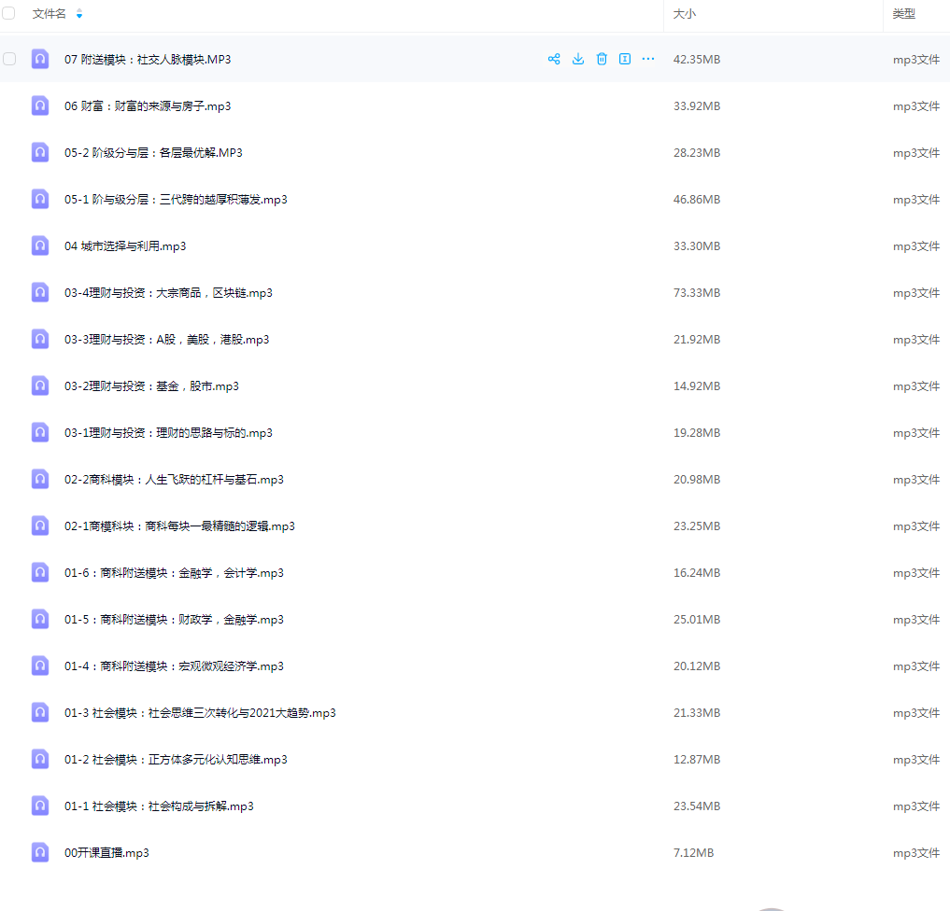Click the 01-1 社会模块：社会构成与拆解.mp3 filename

(159, 806)
